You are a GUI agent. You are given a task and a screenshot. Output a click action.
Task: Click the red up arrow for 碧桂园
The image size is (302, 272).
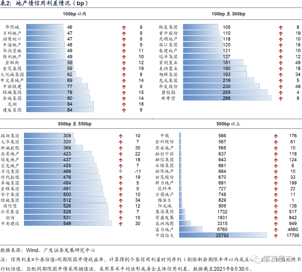(281, 93)
